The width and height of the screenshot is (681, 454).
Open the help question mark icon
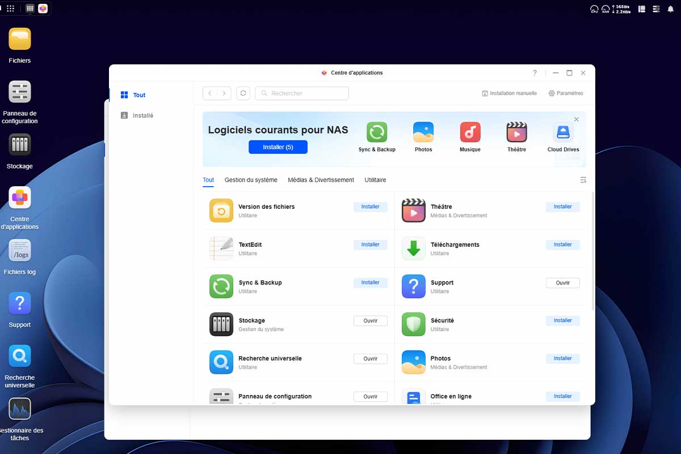click(535, 73)
